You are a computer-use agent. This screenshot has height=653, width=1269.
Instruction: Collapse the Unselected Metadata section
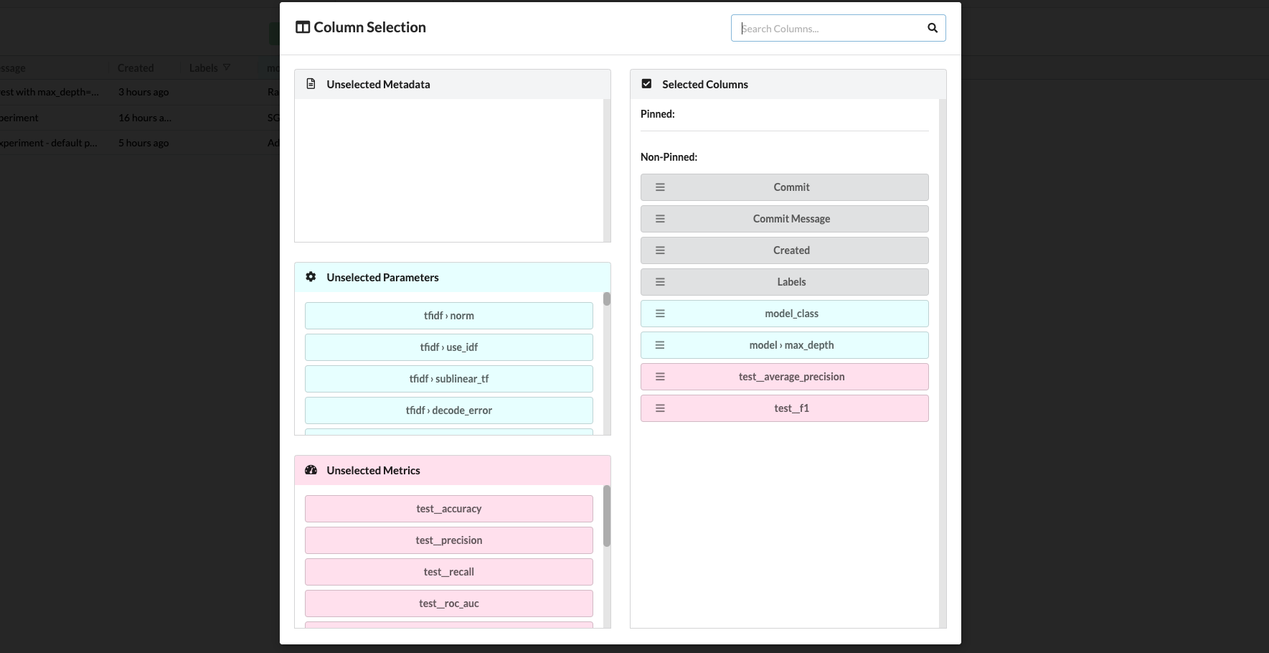452,83
